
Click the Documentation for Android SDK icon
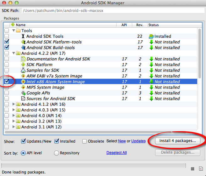pos(23,59)
